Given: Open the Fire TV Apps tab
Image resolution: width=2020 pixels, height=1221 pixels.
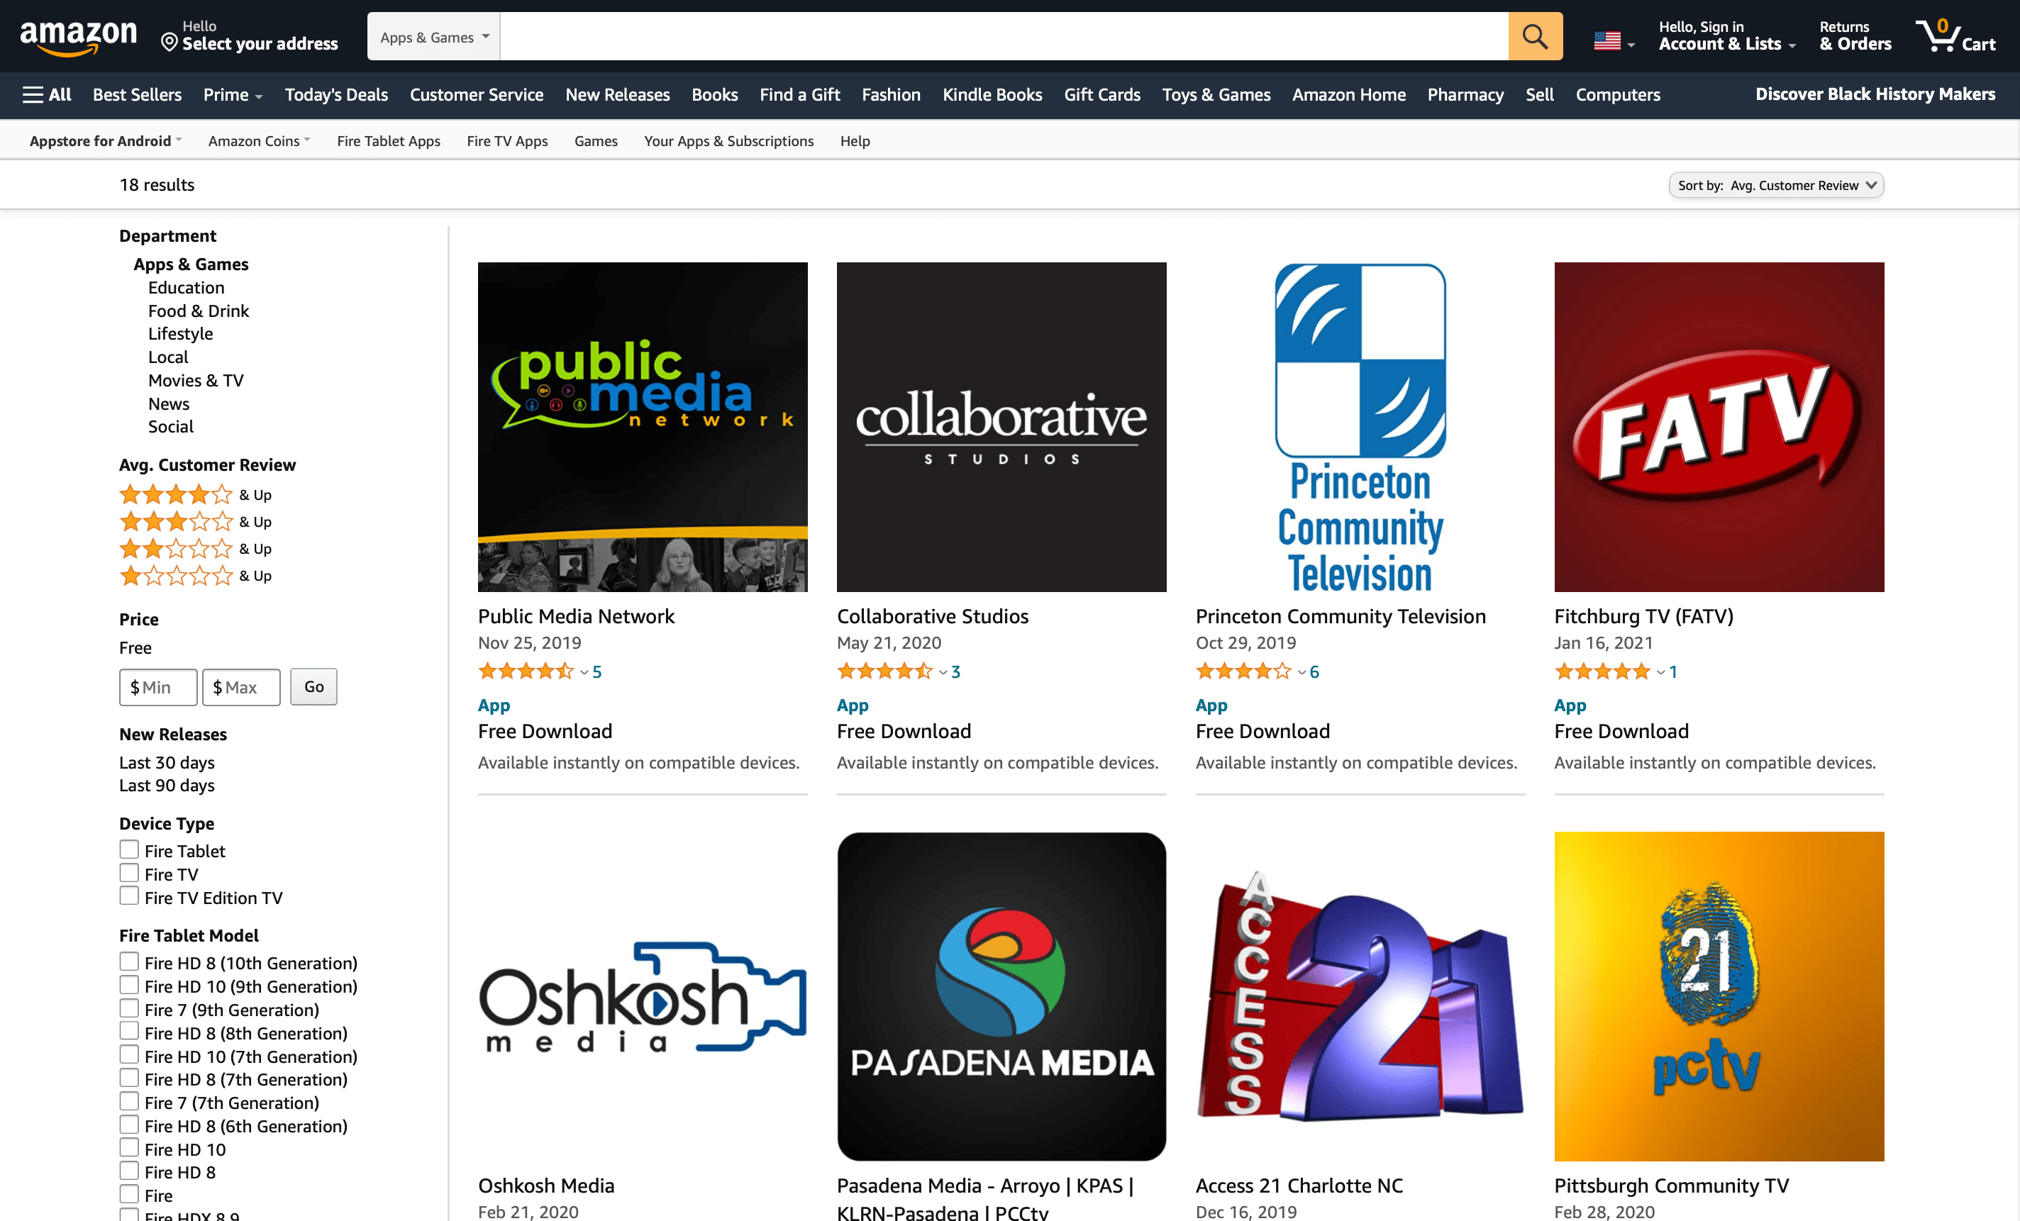Looking at the screenshot, I should click(506, 141).
